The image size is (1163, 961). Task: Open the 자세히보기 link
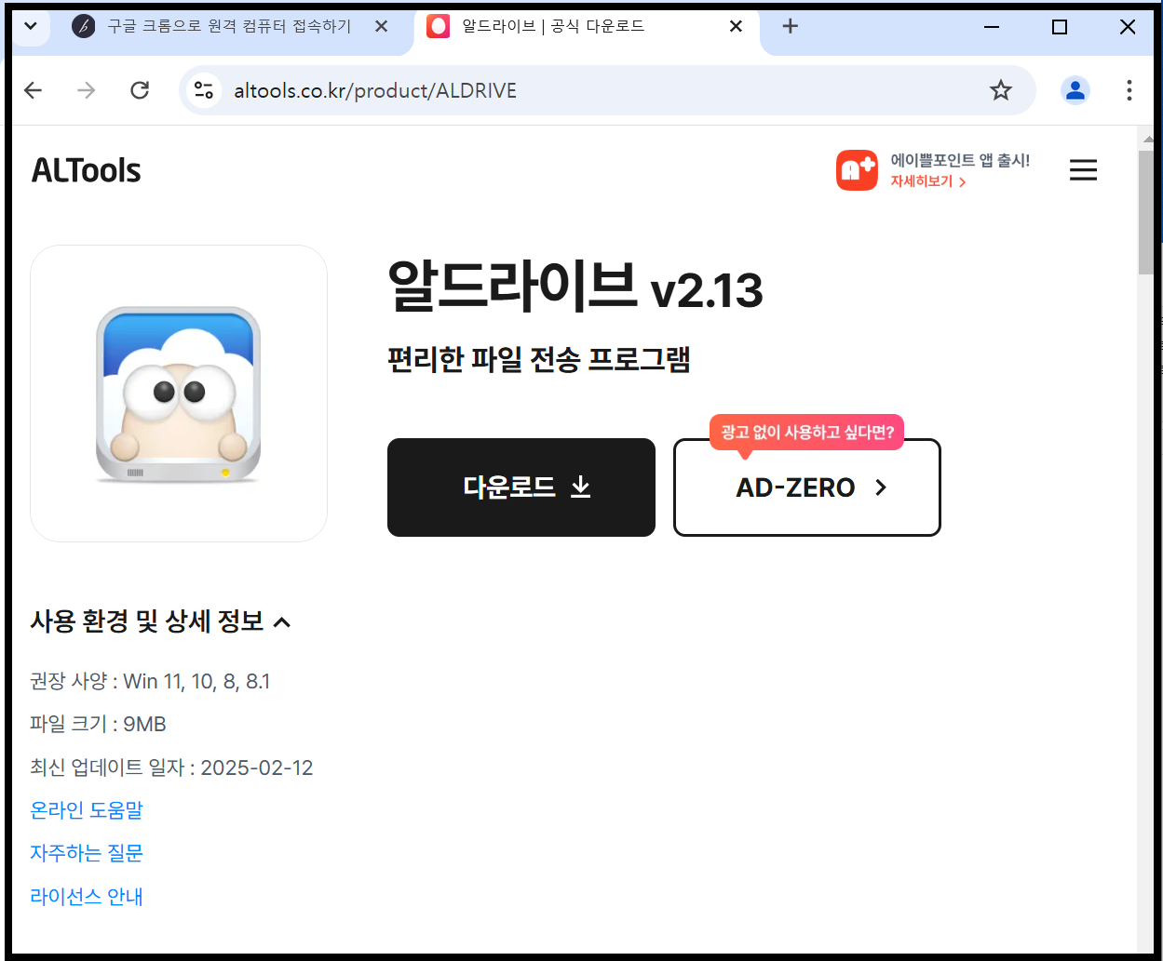(x=928, y=181)
